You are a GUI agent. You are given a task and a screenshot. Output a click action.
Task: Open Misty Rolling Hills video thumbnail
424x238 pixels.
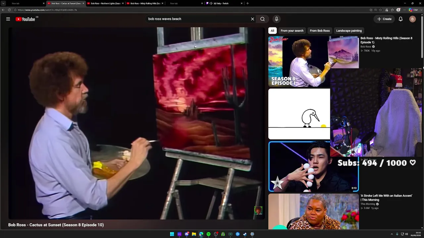point(313,61)
